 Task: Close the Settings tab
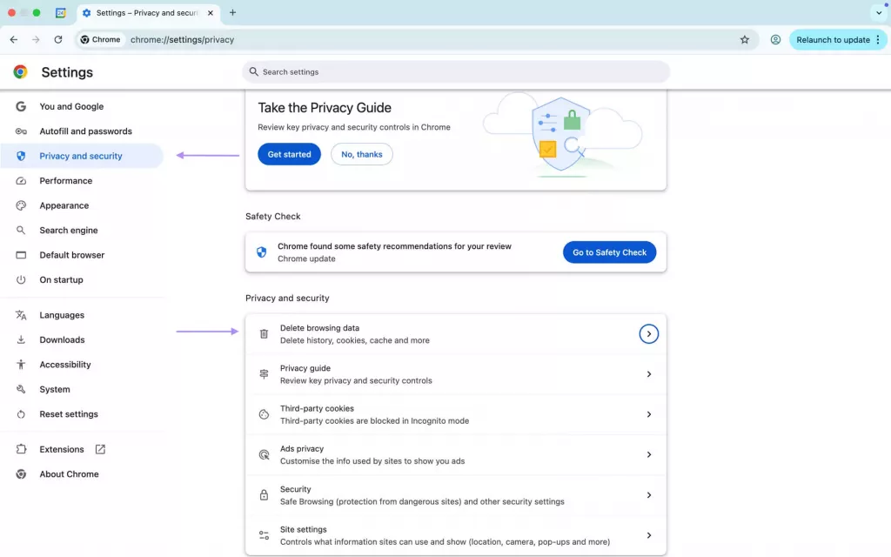[211, 12]
